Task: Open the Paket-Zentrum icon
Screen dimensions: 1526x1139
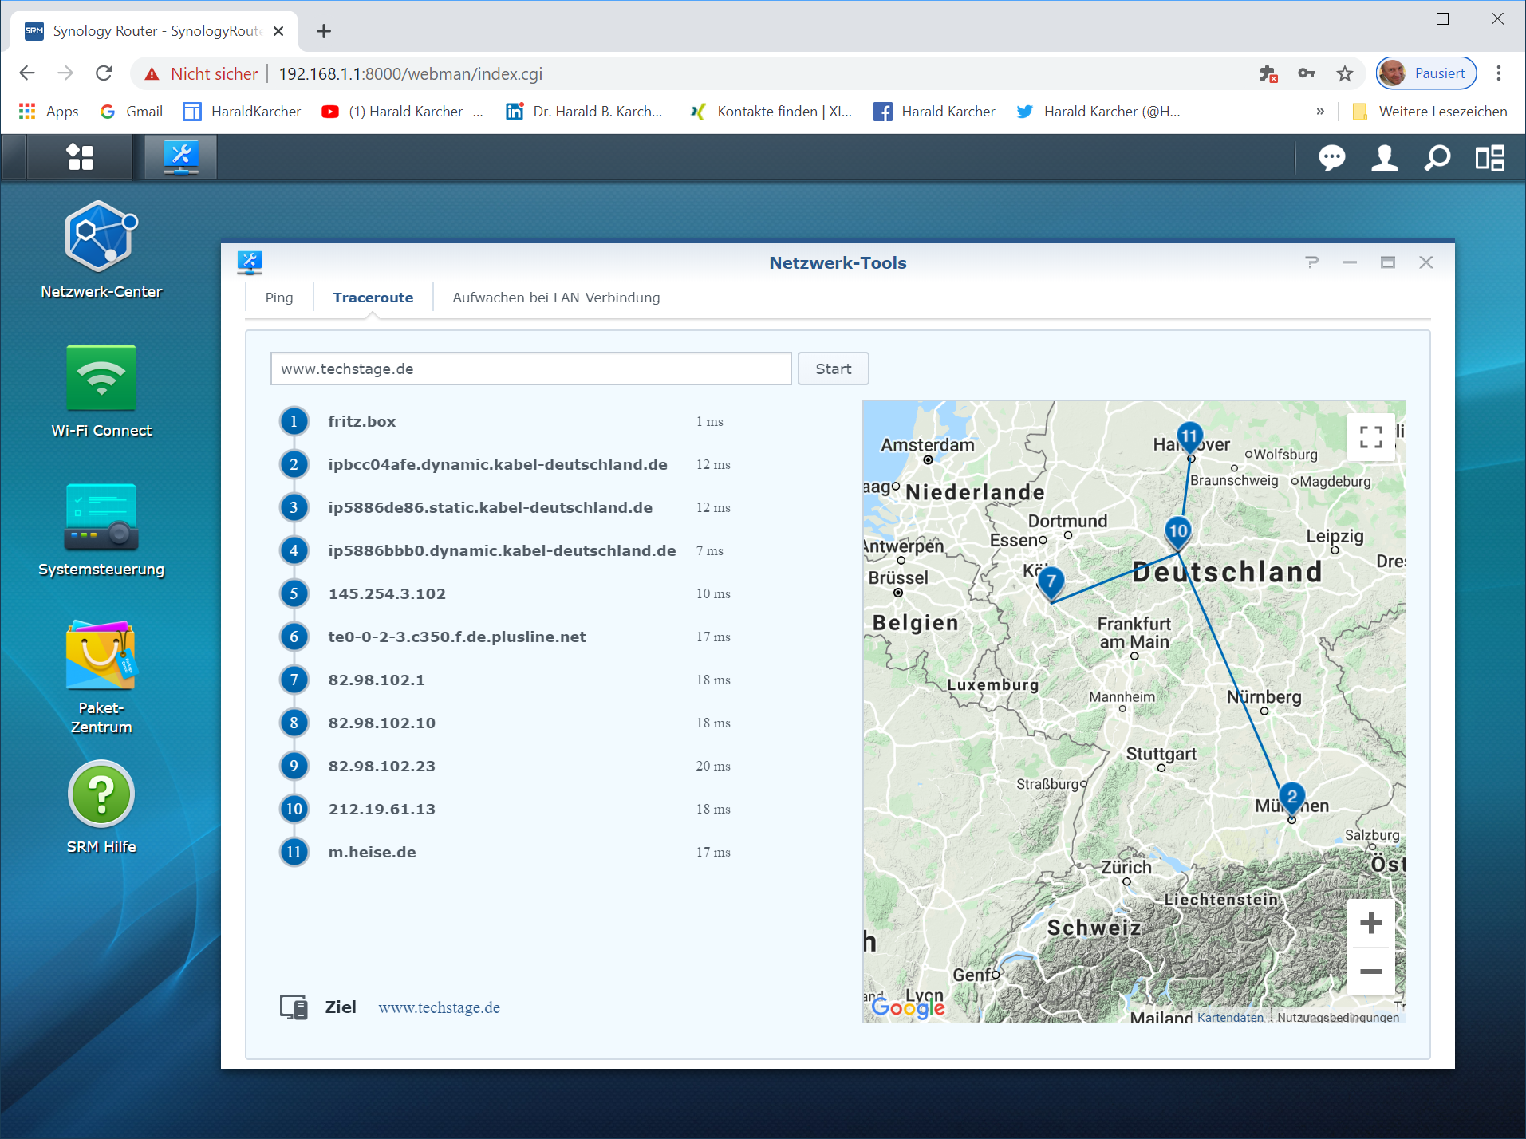Action: point(101,656)
